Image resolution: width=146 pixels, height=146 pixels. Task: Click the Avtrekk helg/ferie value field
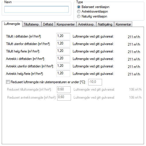(x=63, y=73)
